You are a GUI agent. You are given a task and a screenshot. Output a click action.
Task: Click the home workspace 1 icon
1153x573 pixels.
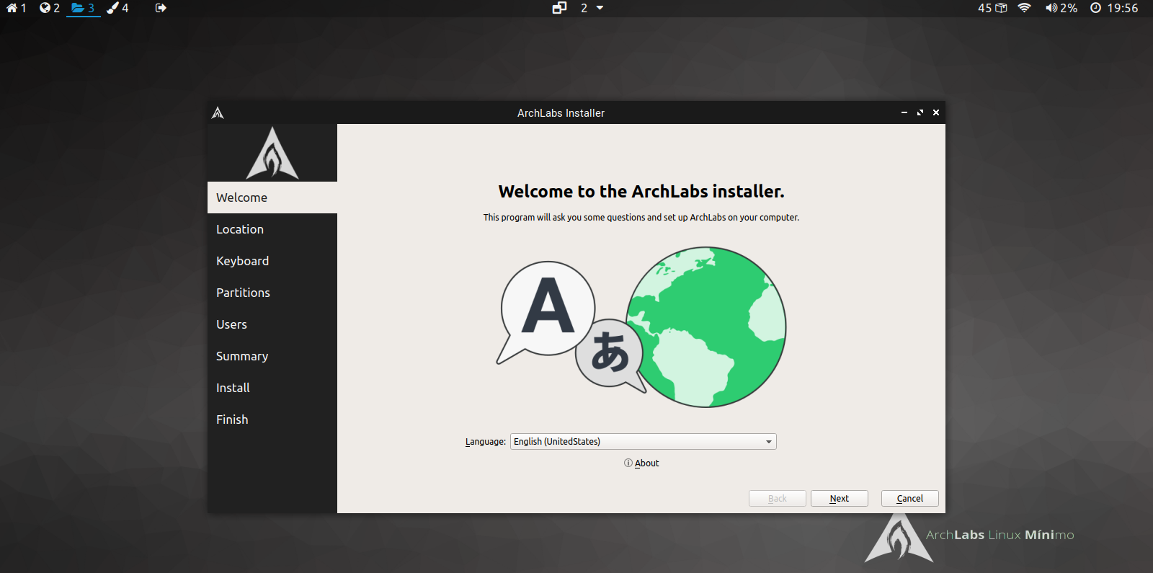click(x=12, y=8)
